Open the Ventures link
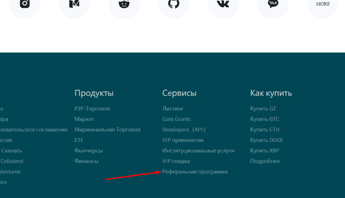Viewport: 345px width, 198px height. 10,172
